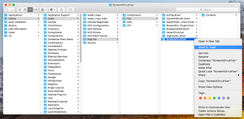Viewport: 244px width, 119px height.
Task: Switch to list view in toolbar
Action: point(25,10)
